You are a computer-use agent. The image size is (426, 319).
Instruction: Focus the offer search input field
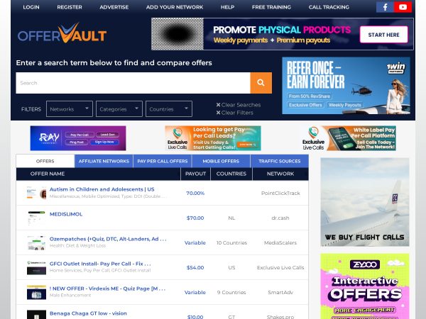coord(133,83)
